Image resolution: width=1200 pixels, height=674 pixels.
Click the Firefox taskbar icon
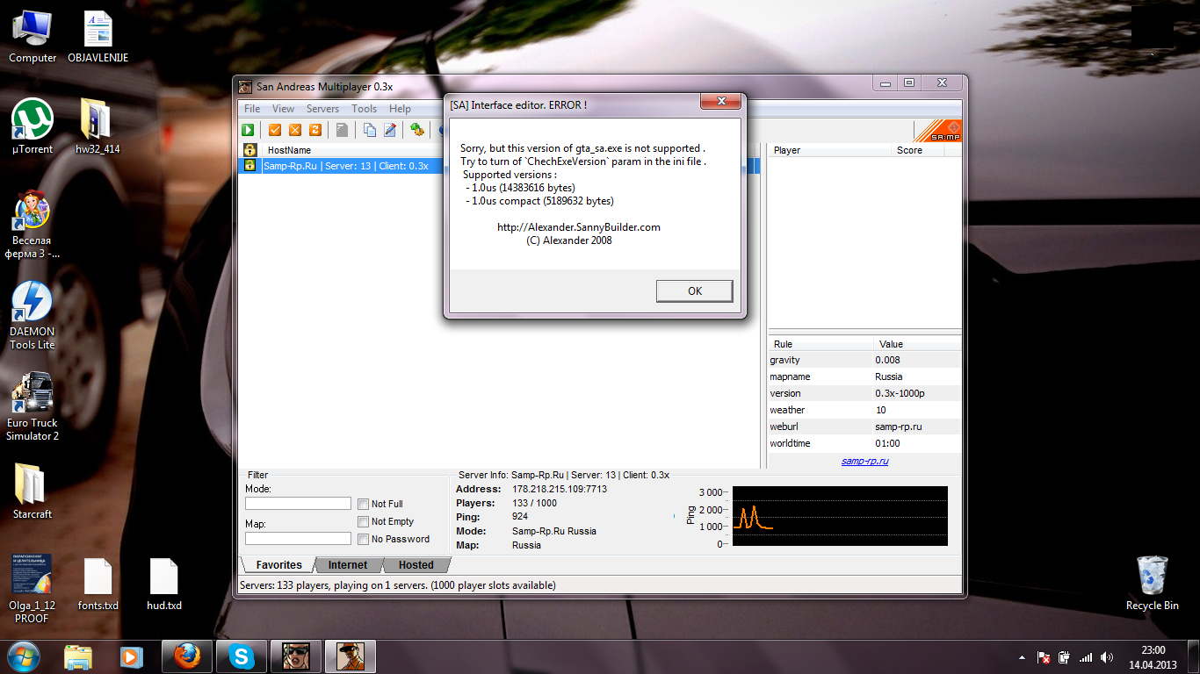(x=187, y=656)
